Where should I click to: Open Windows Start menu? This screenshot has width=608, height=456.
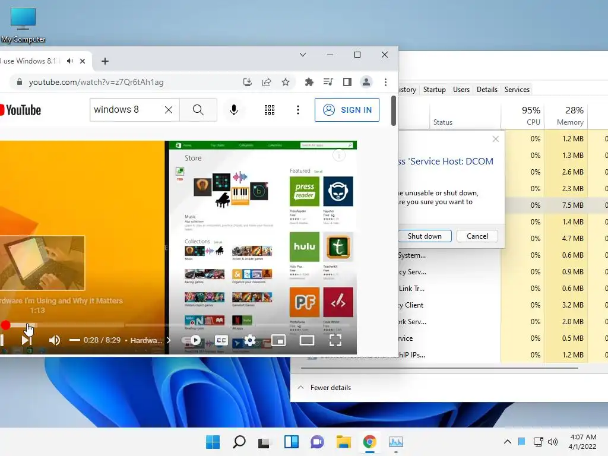213,442
